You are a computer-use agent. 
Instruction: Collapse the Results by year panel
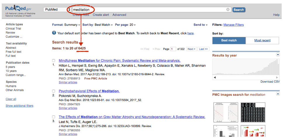click(x=278, y=55)
